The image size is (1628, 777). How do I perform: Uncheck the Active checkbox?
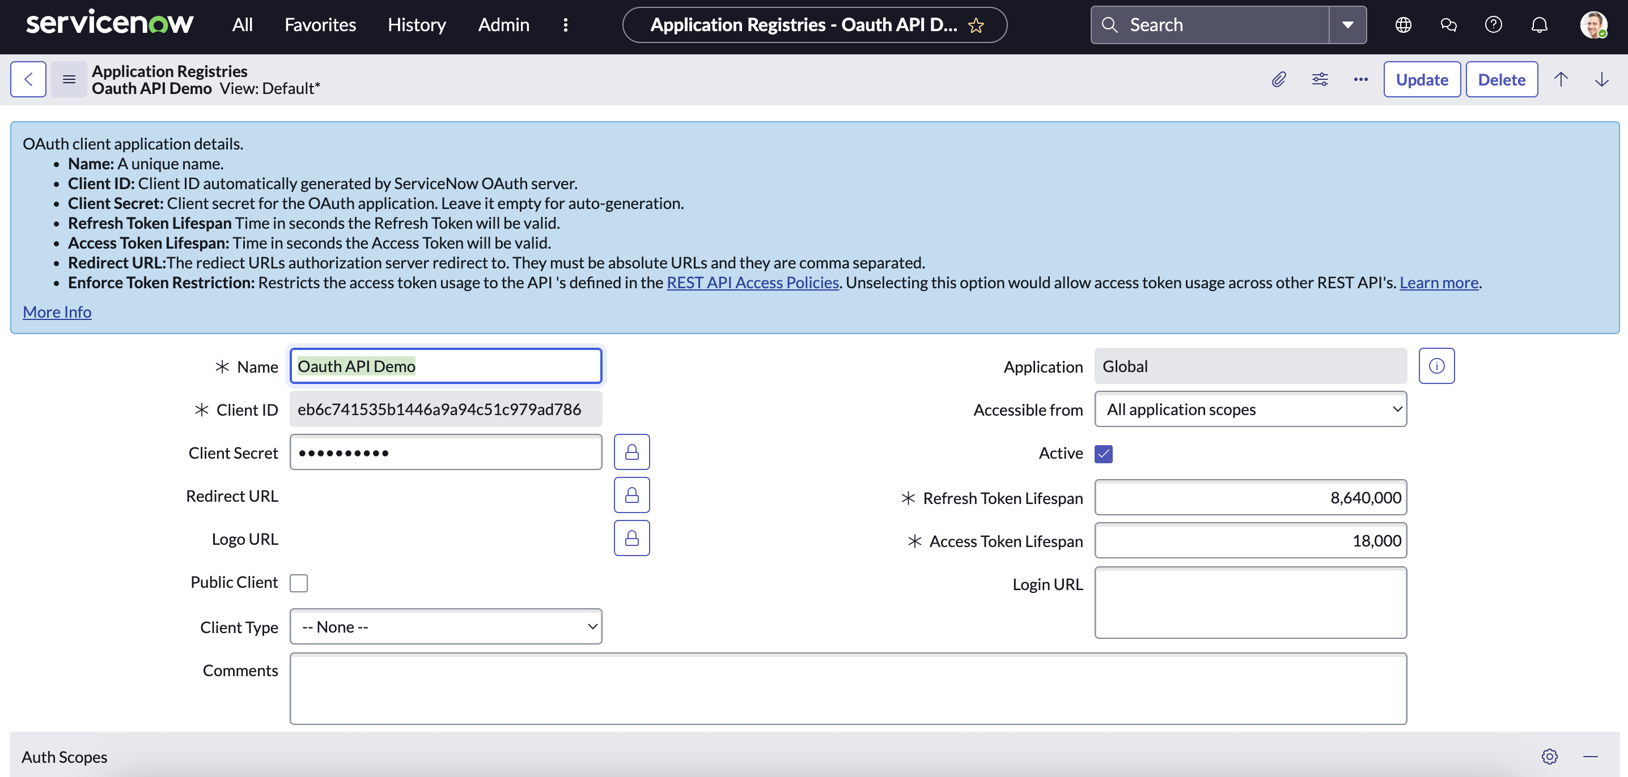click(1104, 454)
